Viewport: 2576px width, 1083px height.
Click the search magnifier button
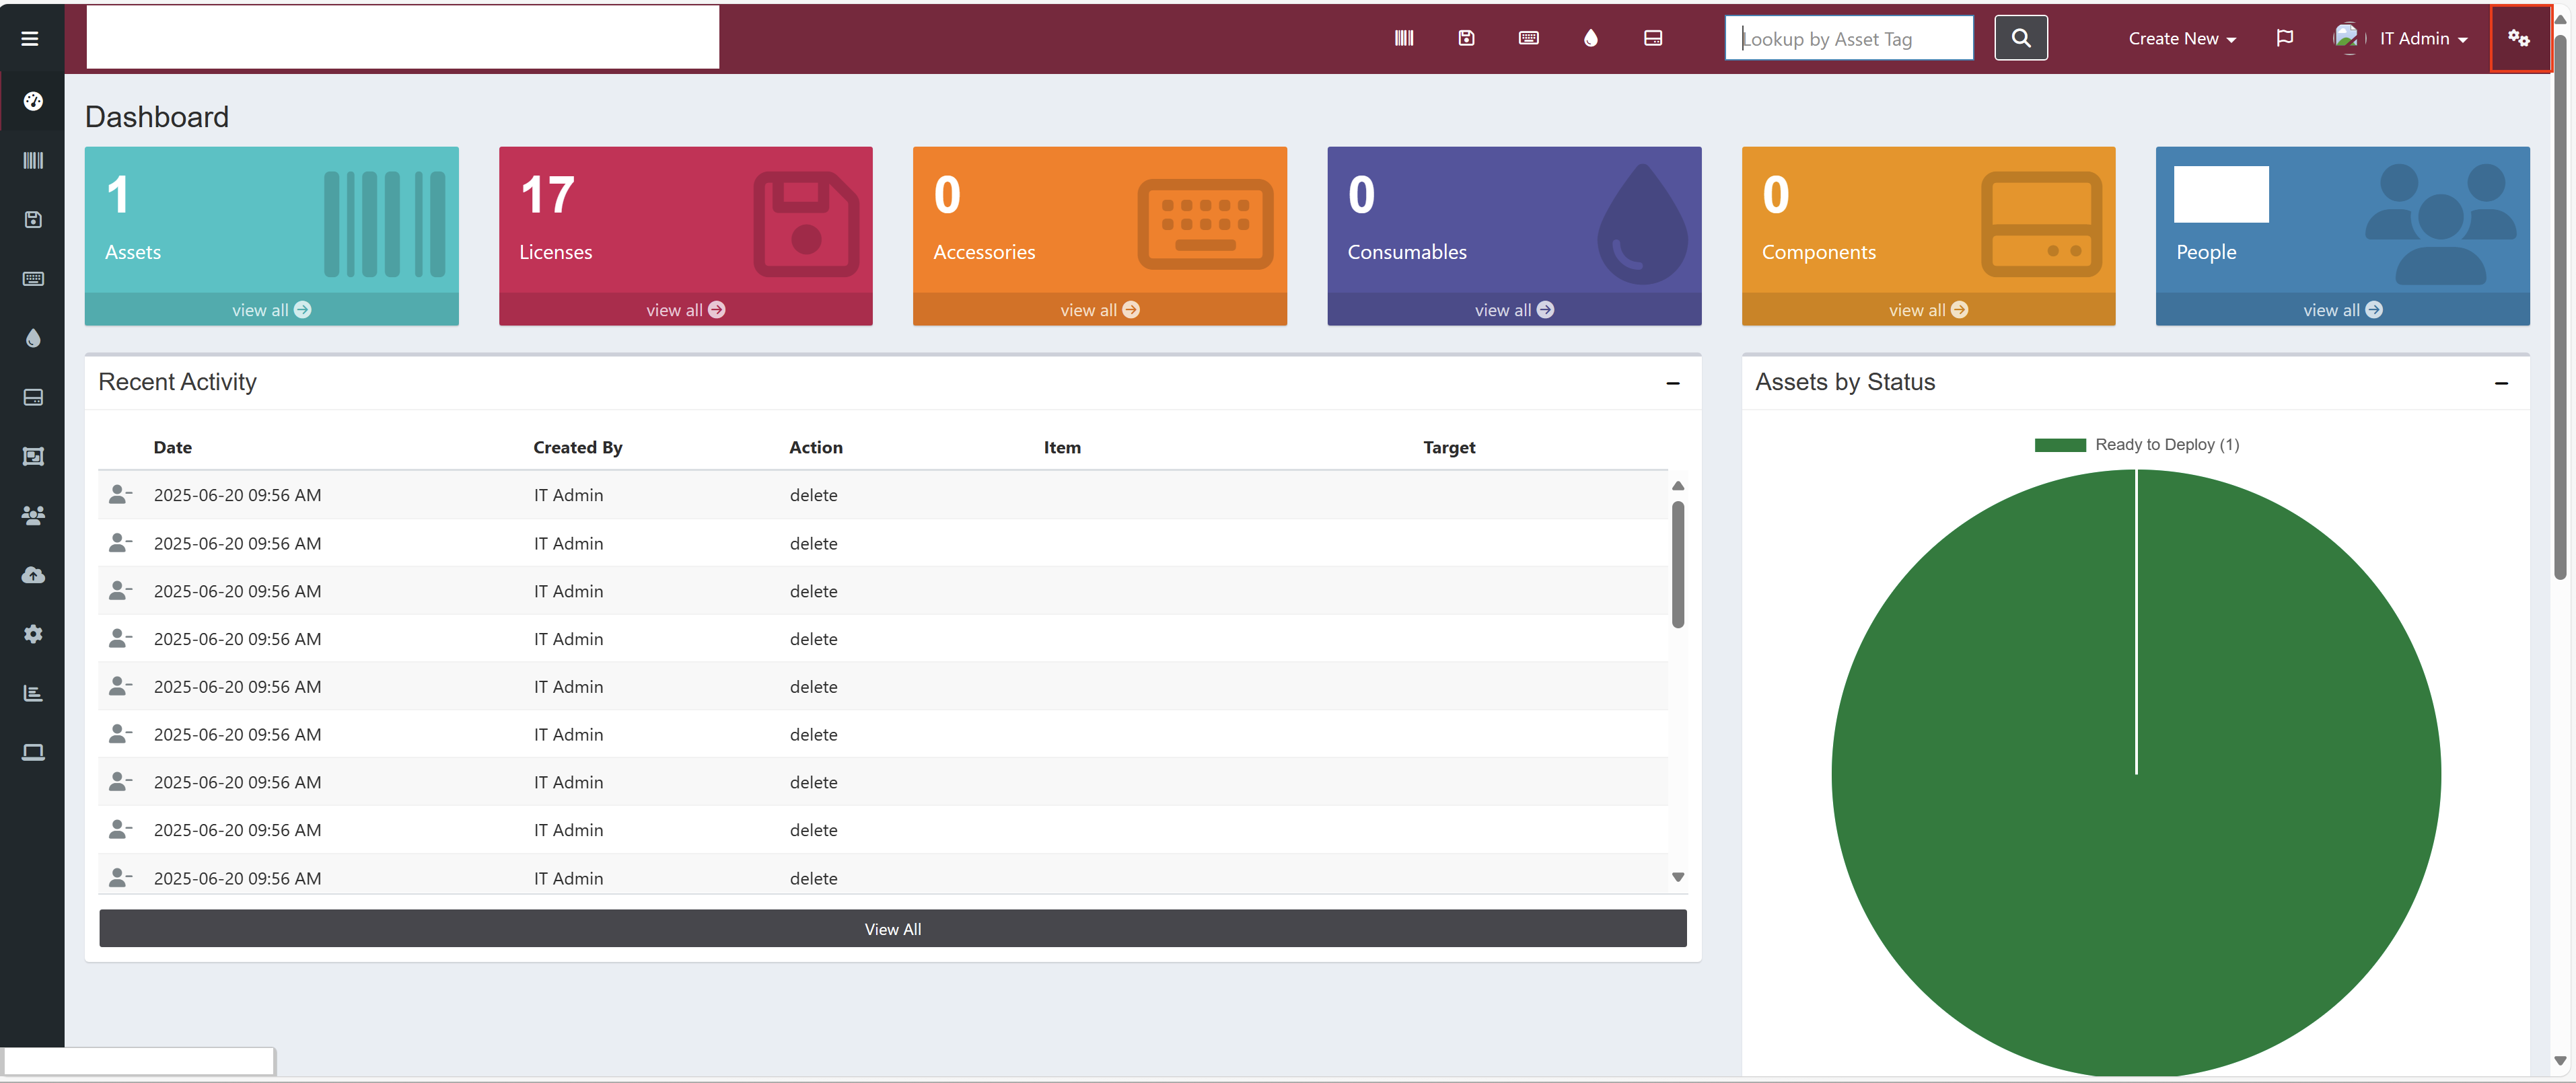tap(2020, 38)
